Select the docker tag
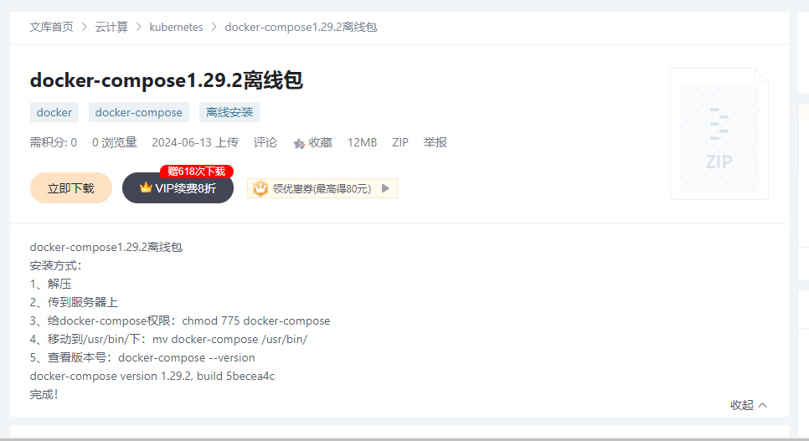The width and height of the screenshot is (809, 441). point(54,112)
